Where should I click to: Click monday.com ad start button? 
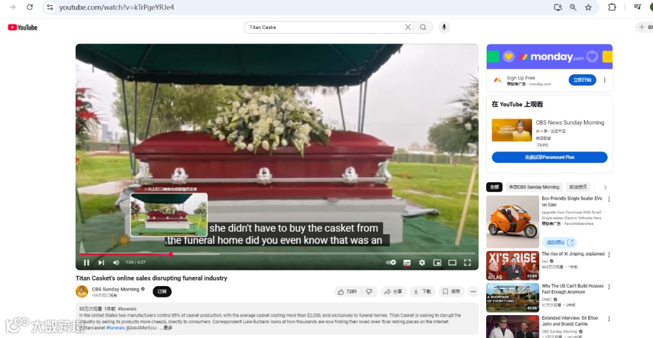click(582, 80)
